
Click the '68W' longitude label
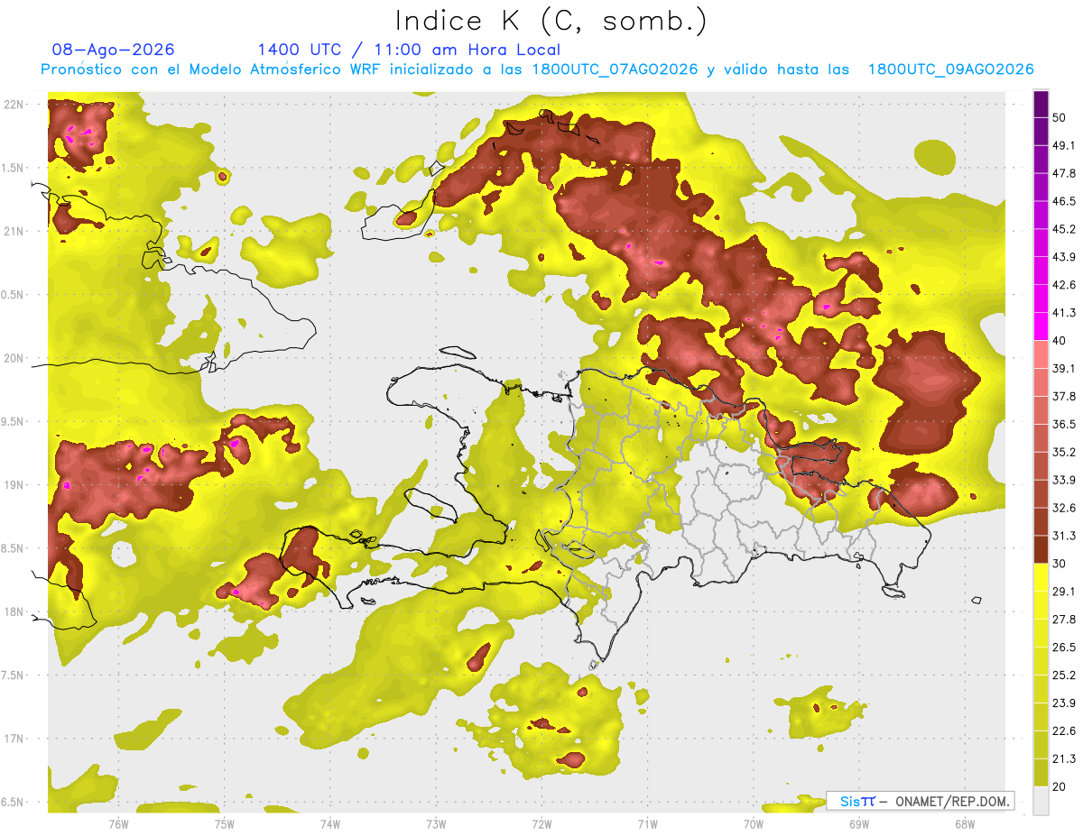(x=964, y=823)
